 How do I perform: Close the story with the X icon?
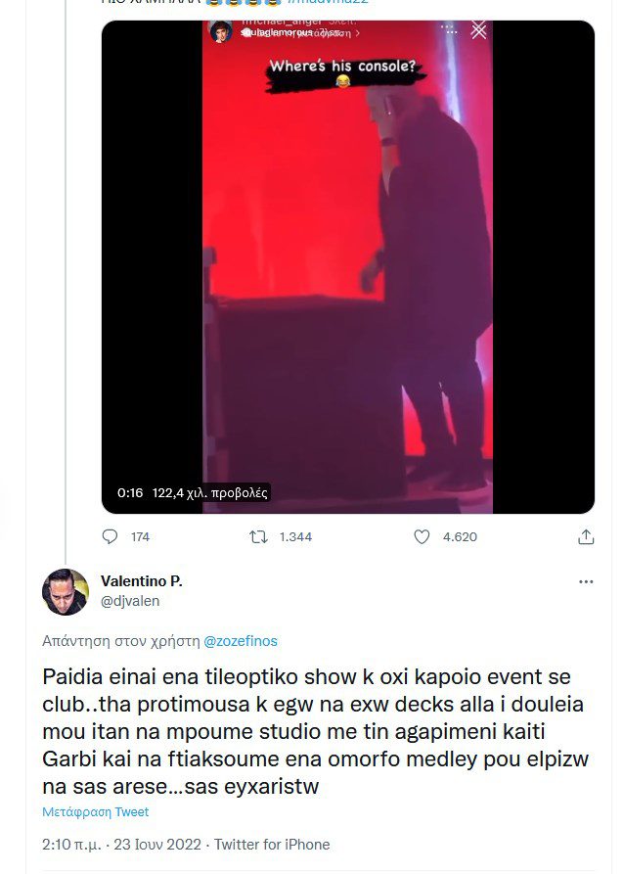pyautogui.click(x=478, y=30)
